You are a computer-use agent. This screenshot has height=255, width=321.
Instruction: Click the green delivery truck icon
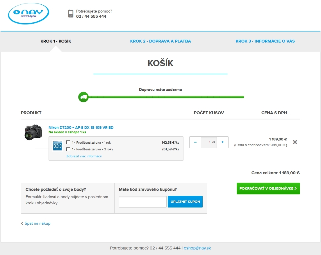[83, 97]
